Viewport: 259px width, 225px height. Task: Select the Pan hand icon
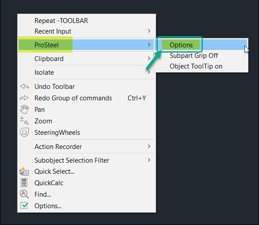pyautogui.click(x=24, y=109)
